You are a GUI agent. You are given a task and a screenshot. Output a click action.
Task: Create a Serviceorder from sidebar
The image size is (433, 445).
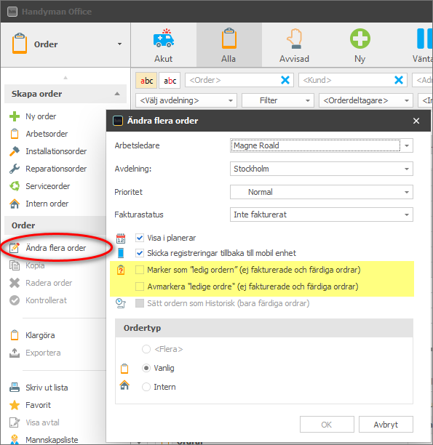pos(40,186)
